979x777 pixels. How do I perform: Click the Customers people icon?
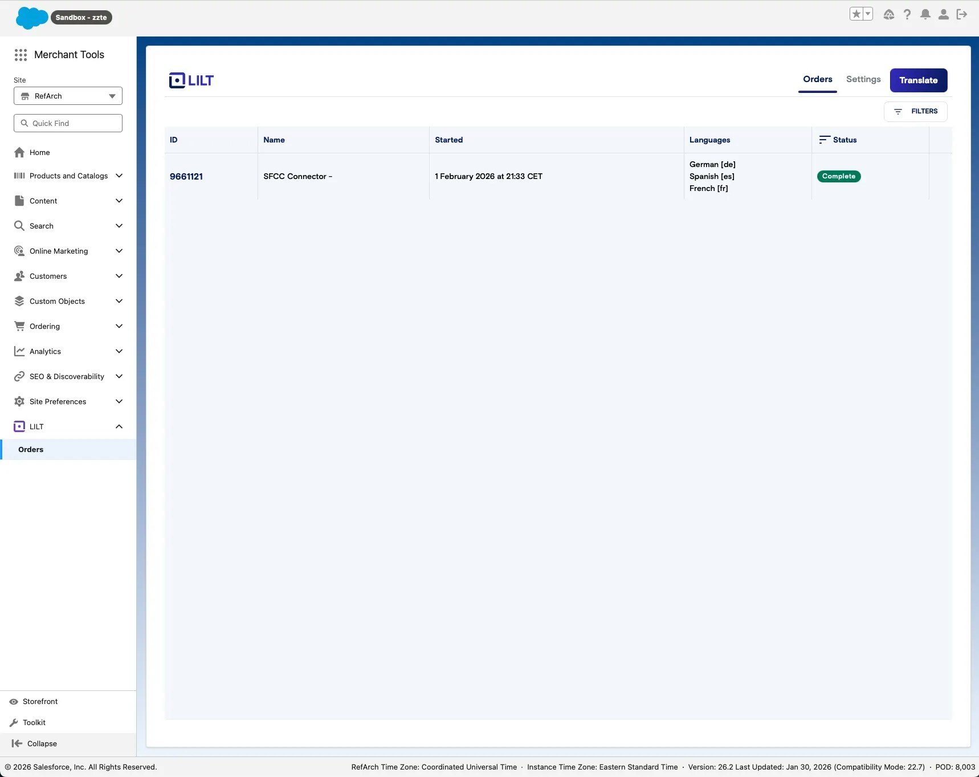pos(19,276)
